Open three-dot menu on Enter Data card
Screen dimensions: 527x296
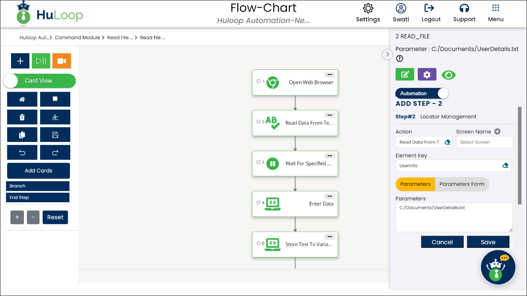click(x=329, y=196)
